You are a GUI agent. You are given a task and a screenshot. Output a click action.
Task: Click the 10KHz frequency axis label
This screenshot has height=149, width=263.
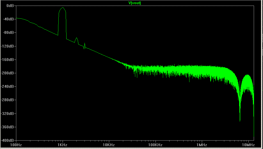coord(109,145)
